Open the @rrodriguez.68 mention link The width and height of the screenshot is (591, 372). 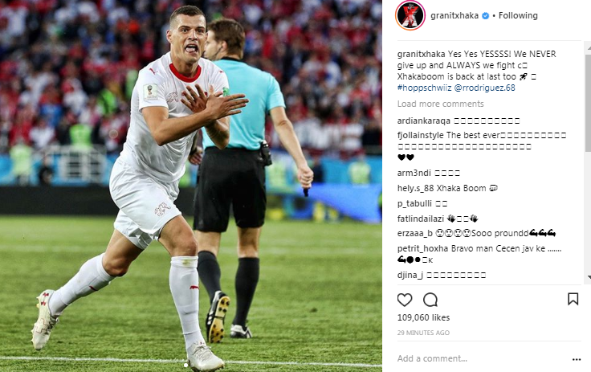[484, 88]
